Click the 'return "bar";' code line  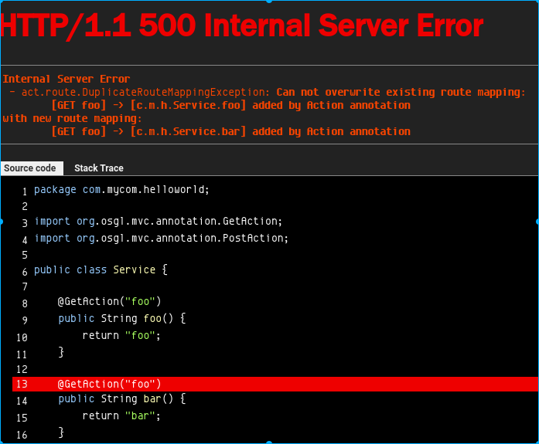coord(121,416)
